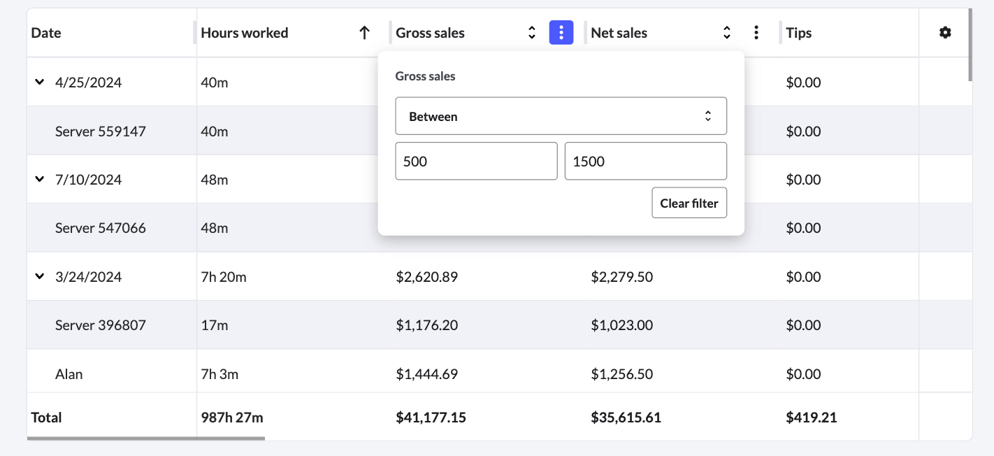Open the blue kebab menu on Gross sales
994x456 pixels.
561,32
